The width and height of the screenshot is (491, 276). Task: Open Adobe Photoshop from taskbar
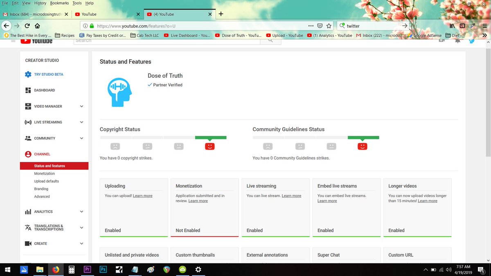click(x=103, y=269)
